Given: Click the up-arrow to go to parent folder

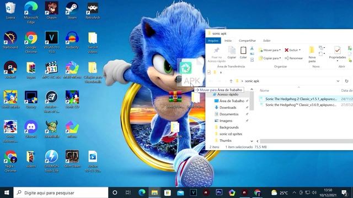Looking at the screenshot, I should click(231, 81).
